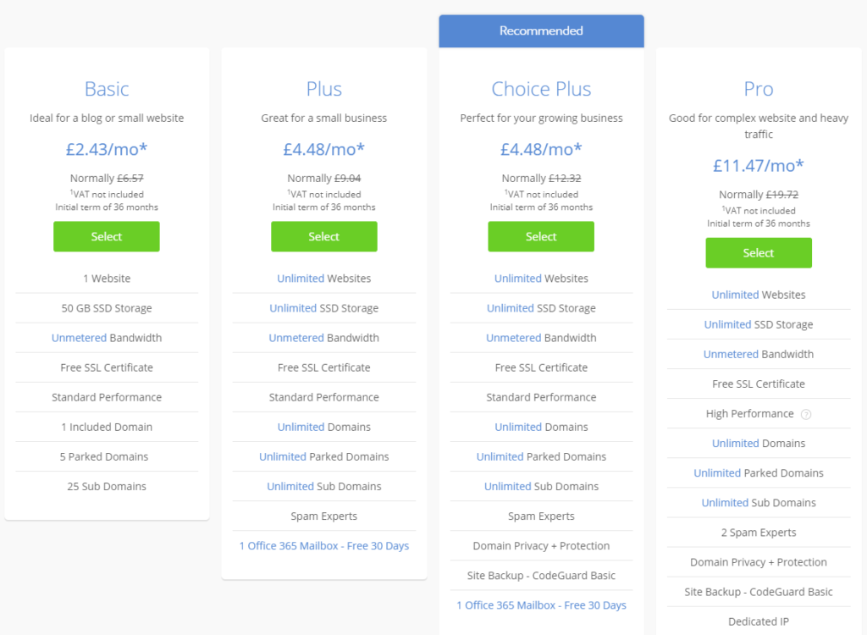Select the Pro hosting plan
This screenshot has height=635, width=867.
[759, 253]
